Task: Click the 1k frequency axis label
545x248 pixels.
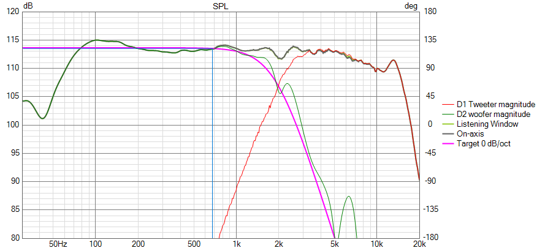Action: 237,244
